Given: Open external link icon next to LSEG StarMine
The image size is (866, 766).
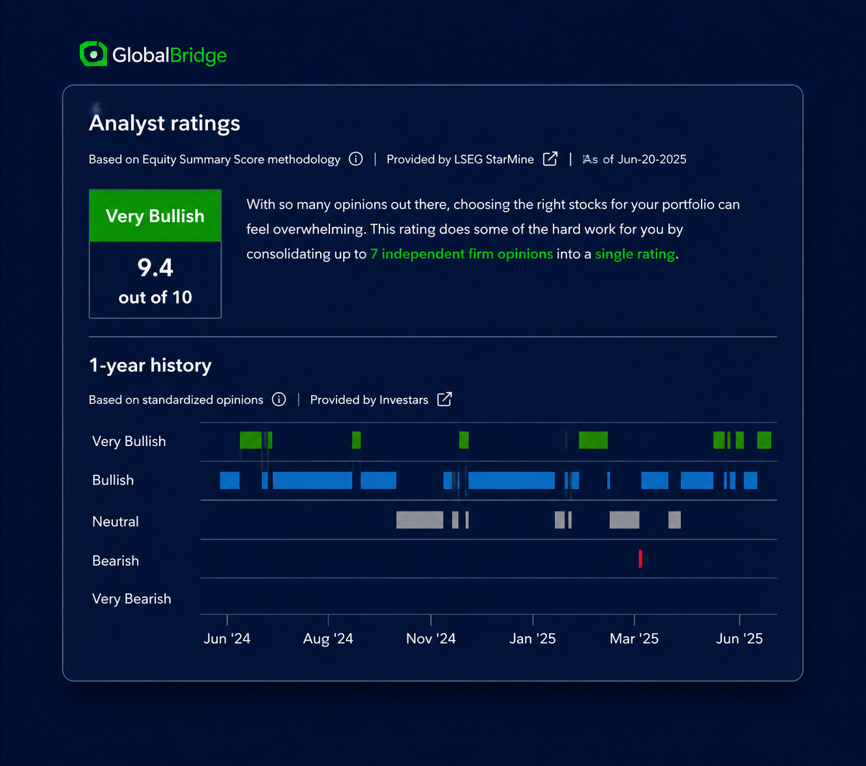Looking at the screenshot, I should (x=550, y=159).
